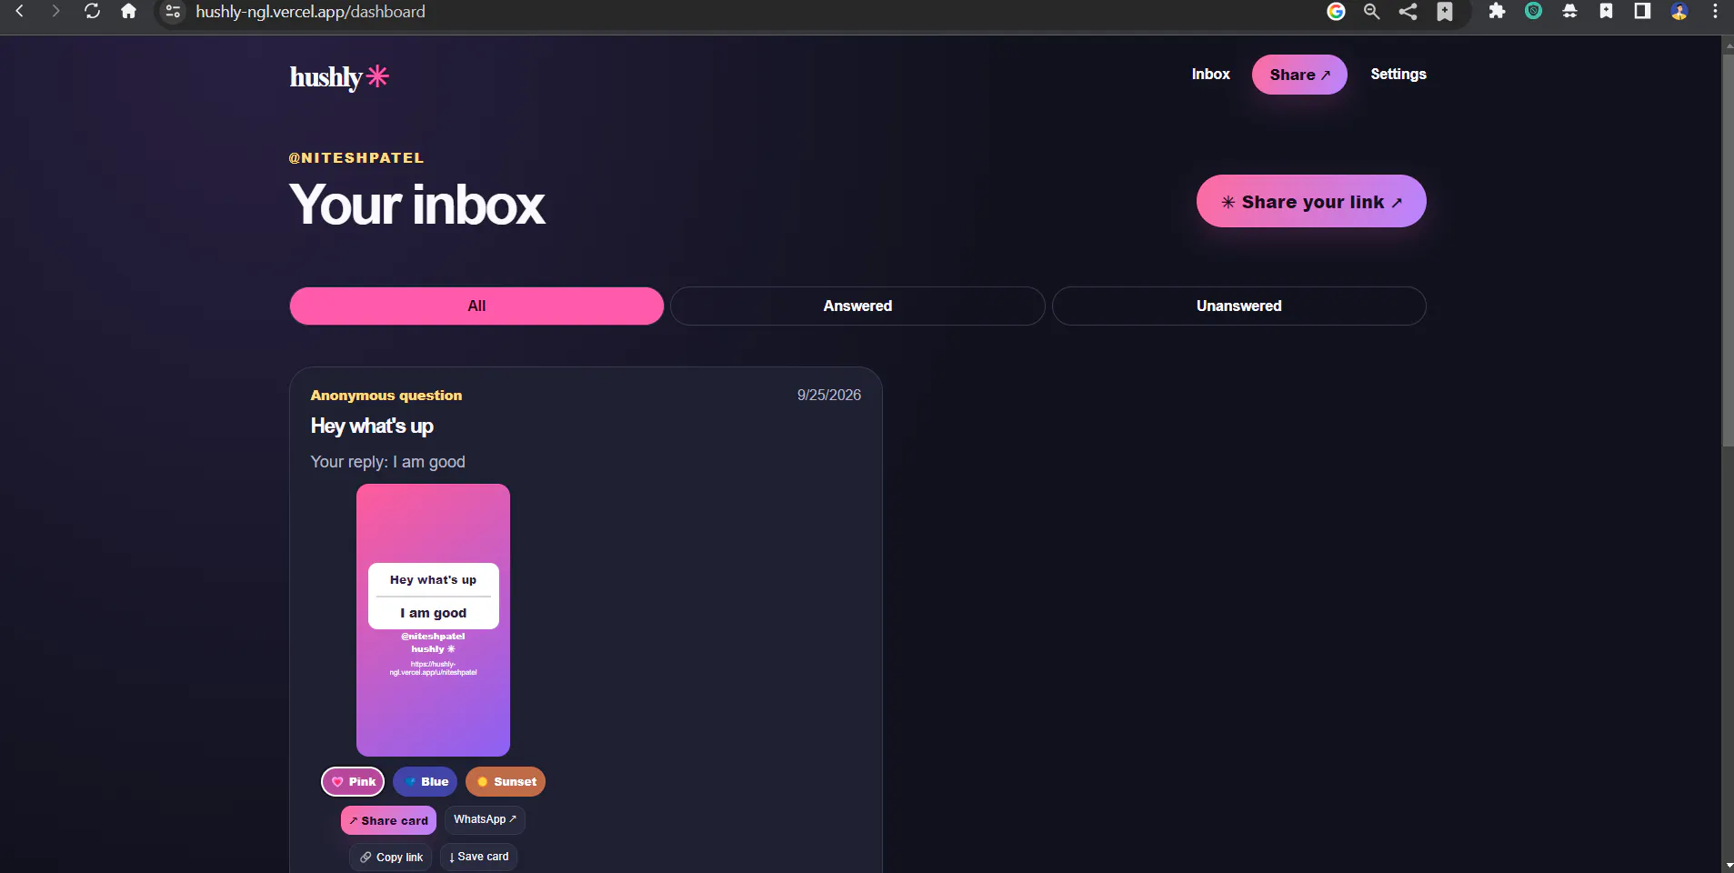Reload the page with the refresh icon

click(x=92, y=11)
